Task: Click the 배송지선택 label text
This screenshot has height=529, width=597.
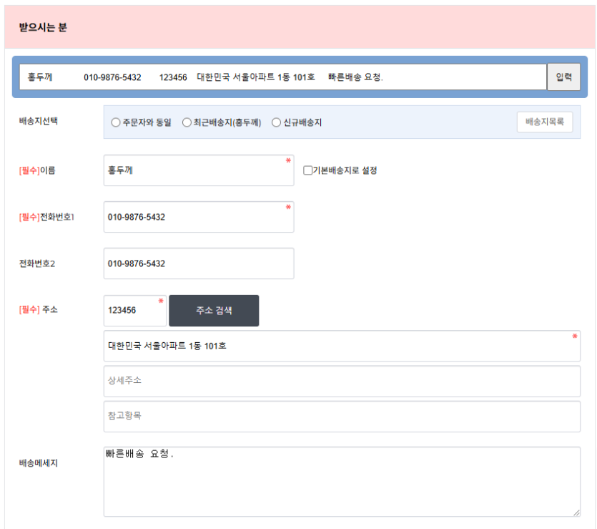Action: coord(38,120)
